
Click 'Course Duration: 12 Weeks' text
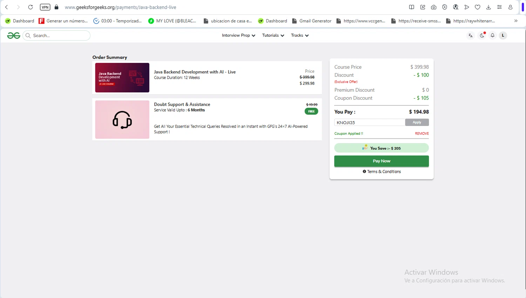177,78
